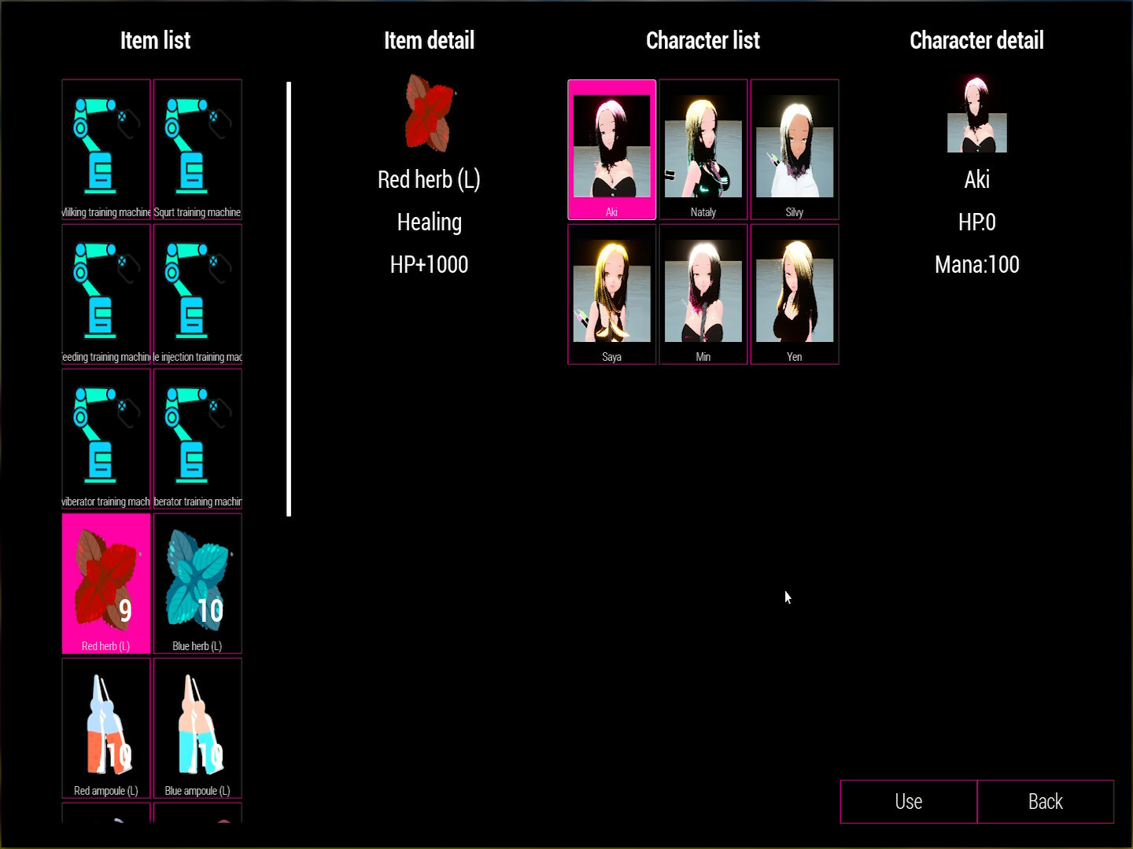Click the item list vertical scrollbar
Screen dimensions: 1133x849
point(289,299)
